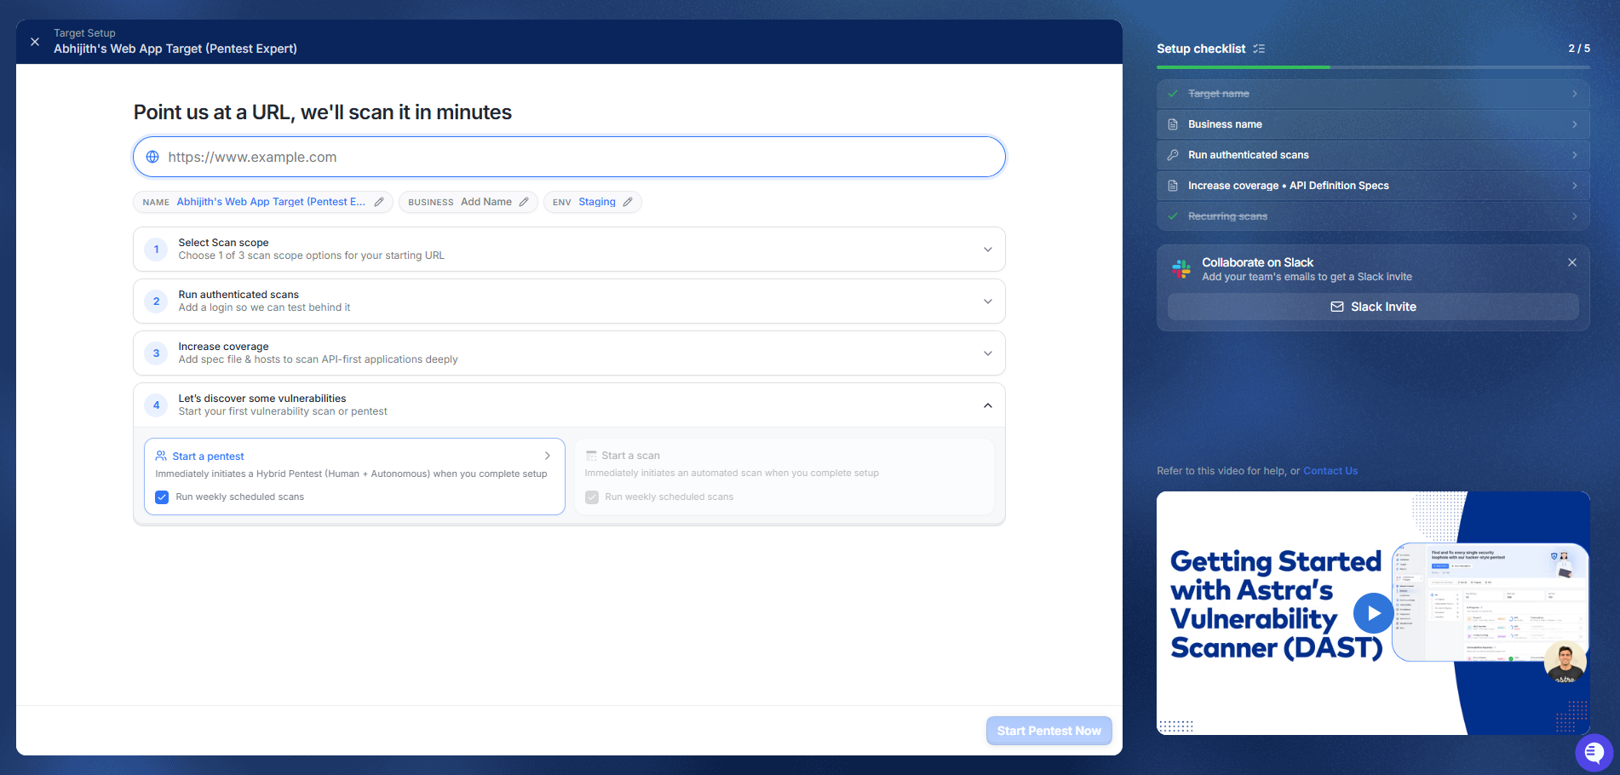Open the chat support bubble icon
Image resolution: width=1620 pixels, height=775 pixels.
pyautogui.click(x=1594, y=753)
